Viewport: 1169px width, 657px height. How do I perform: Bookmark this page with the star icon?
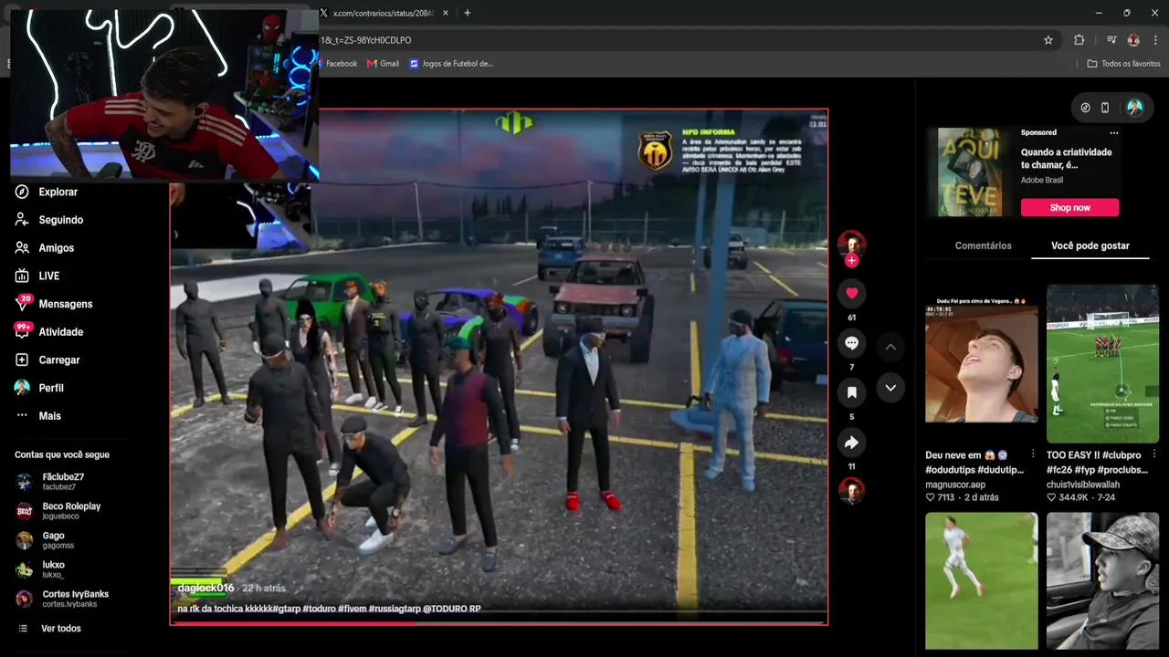(1048, 40)
